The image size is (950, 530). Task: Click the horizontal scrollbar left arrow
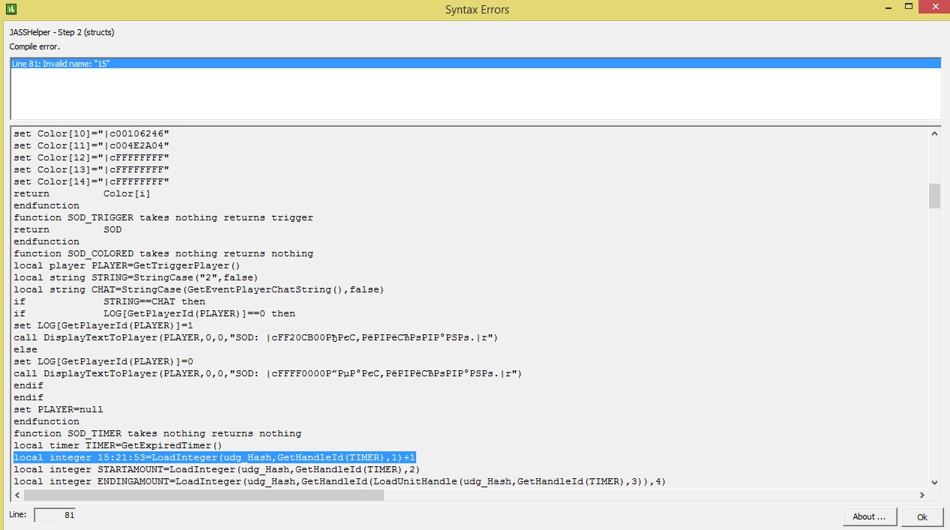click(17, 495)
